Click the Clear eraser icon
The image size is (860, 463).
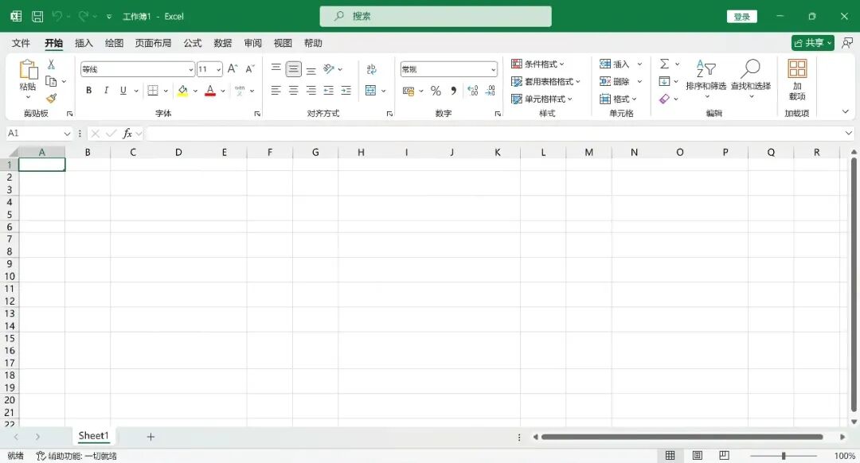[x=664, y=99]
